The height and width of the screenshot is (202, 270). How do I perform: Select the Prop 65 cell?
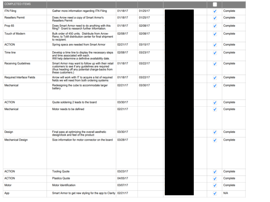point(25,27)
